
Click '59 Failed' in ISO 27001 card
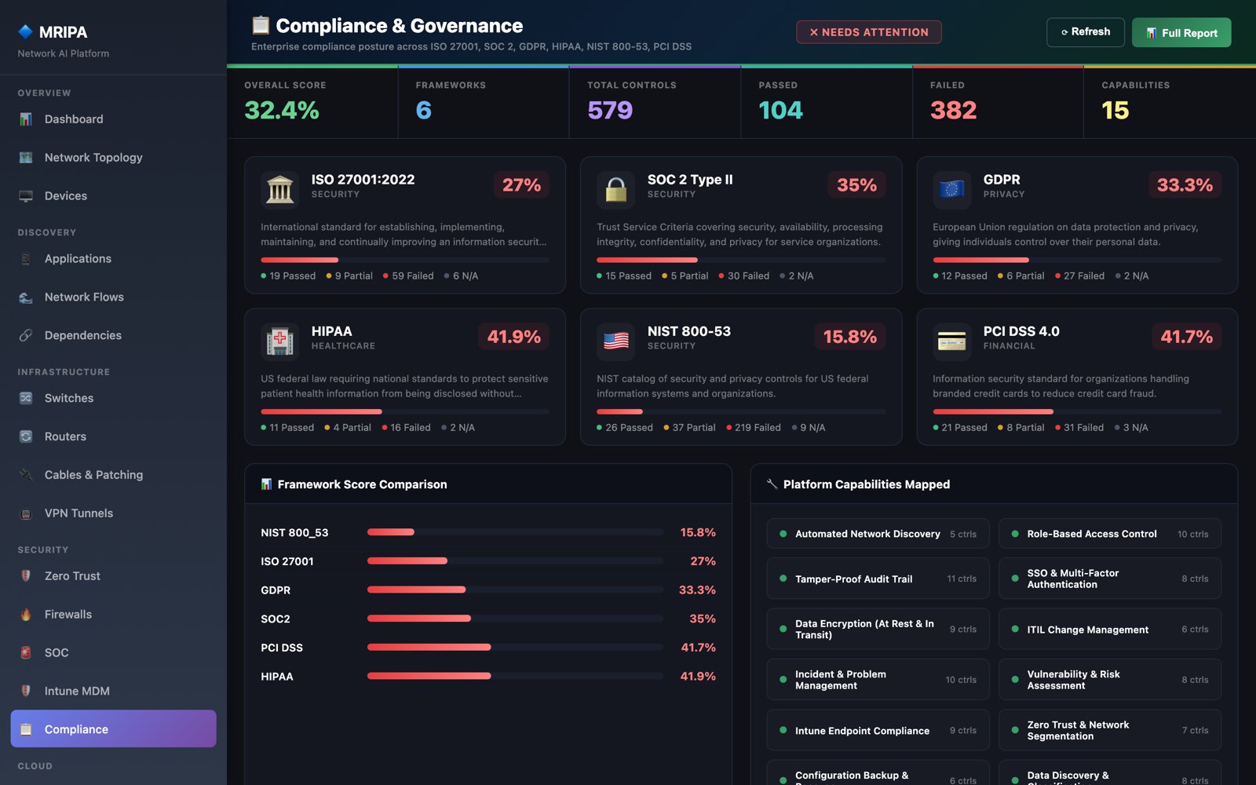(x=408, y=276)
